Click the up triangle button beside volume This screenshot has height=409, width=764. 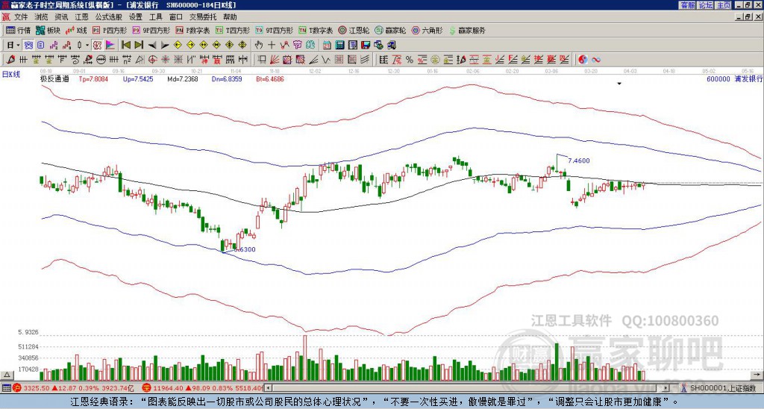tap(7, 375)
